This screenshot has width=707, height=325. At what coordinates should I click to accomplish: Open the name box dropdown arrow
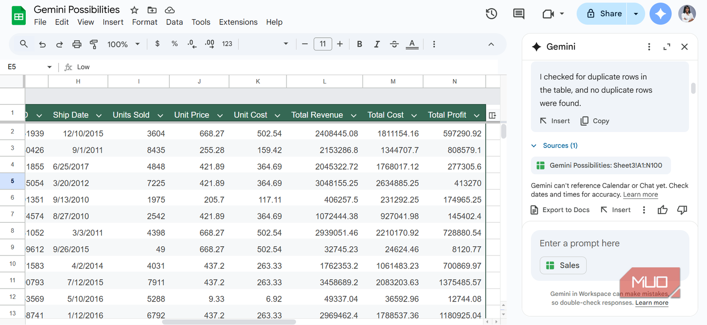pos(49,67)
